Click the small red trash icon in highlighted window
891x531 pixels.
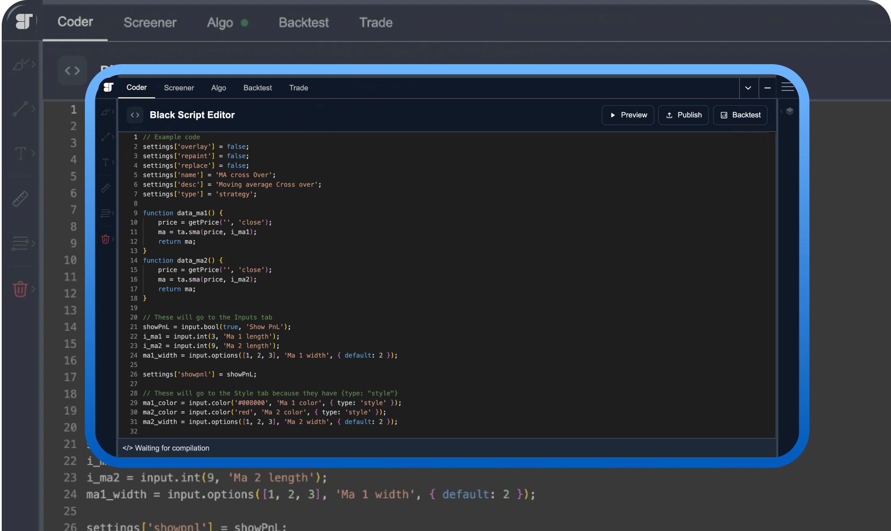[105, 239]
